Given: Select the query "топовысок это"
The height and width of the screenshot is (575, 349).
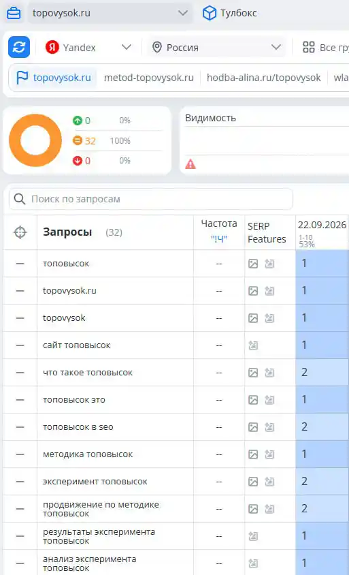Looking at the screenshot, I should tap(74, 400).
